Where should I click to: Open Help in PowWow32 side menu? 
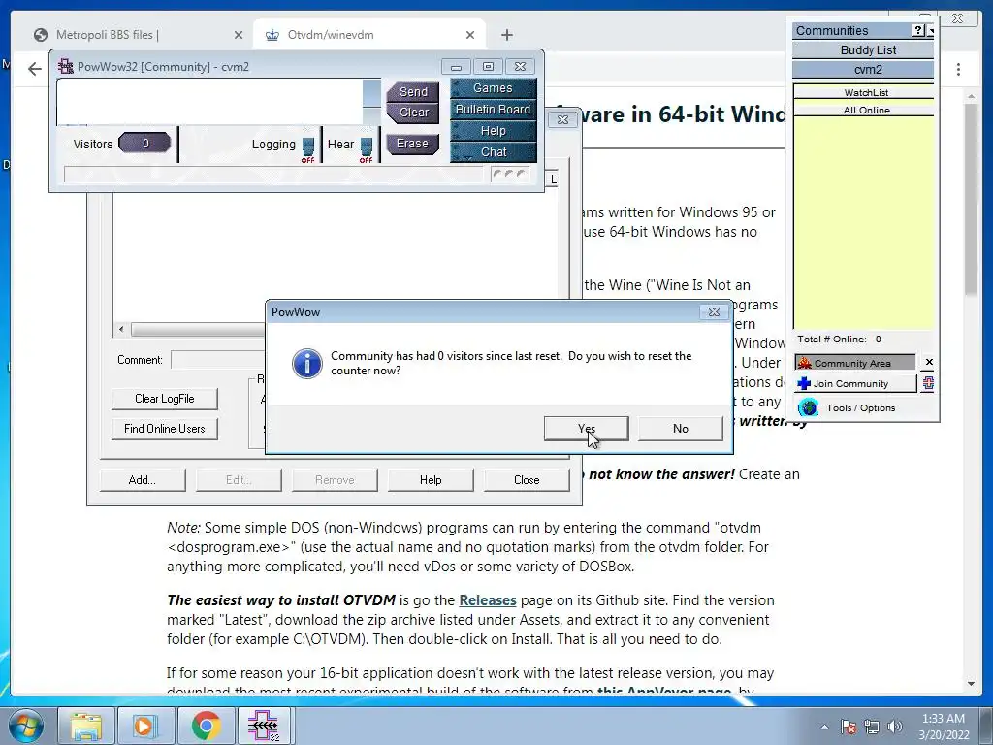point(493,131)
